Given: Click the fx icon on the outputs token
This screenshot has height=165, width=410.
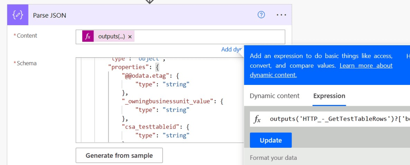Looking at the screenshot, I should click(88, 36).
